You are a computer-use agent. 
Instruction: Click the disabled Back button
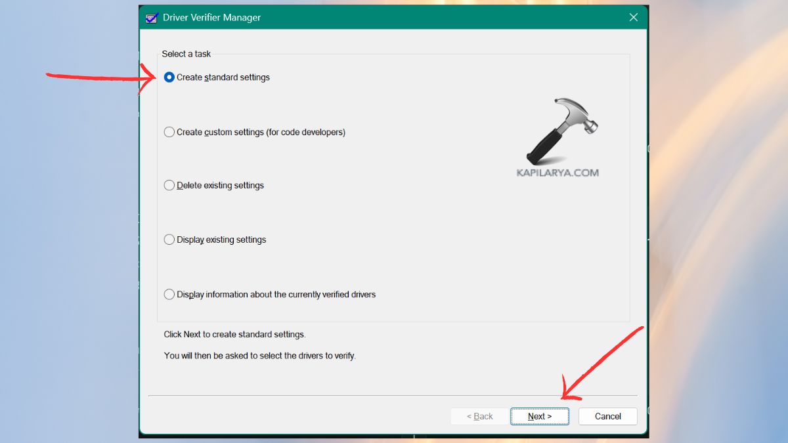click(x=479, y=416)
